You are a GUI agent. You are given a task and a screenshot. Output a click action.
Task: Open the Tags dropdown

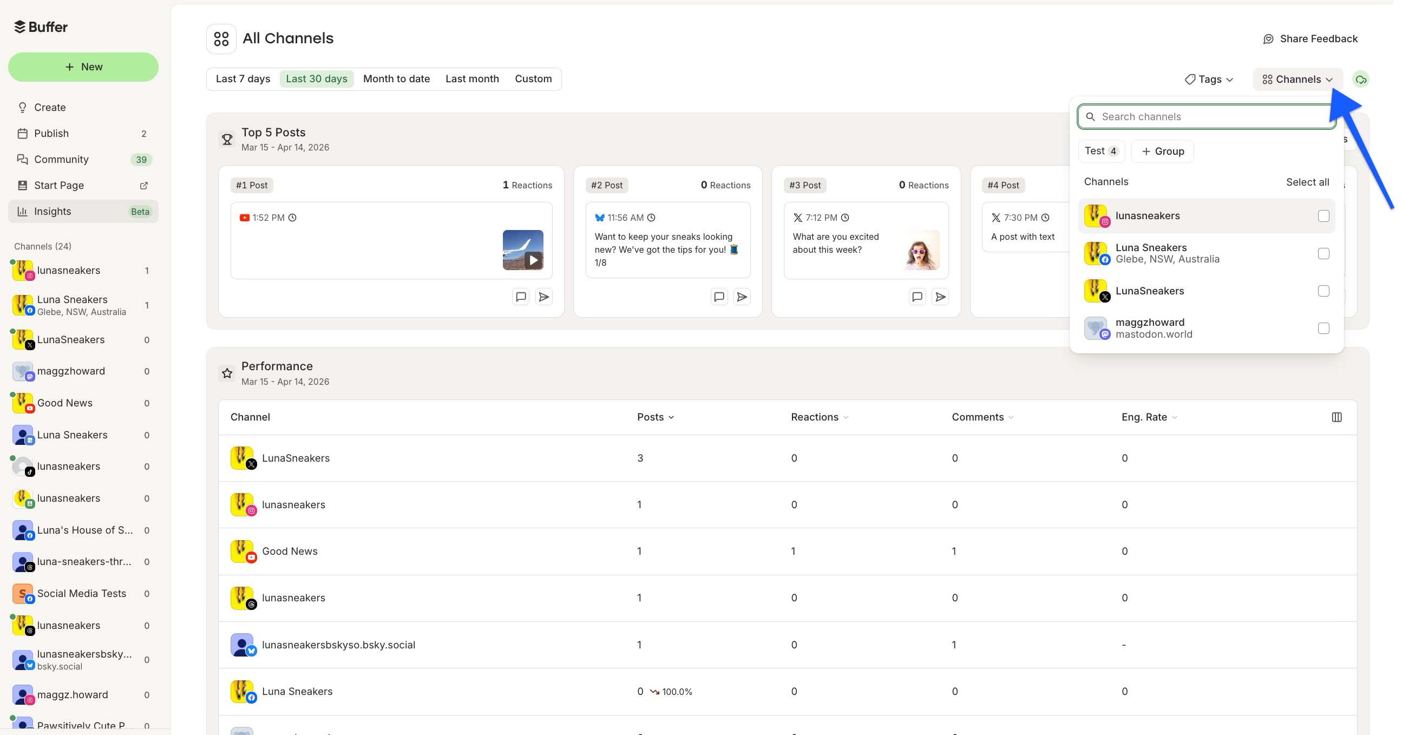[1208, 80]
